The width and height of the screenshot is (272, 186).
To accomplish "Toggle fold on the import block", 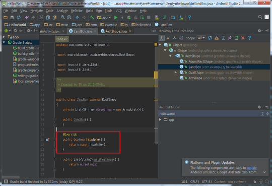I will click(x=54, y=54).
